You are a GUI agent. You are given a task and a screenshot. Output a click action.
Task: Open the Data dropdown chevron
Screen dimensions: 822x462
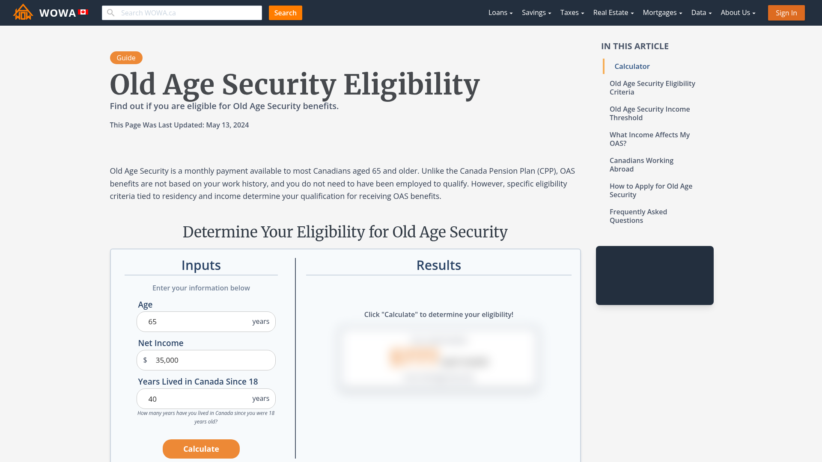coord(710,13)
